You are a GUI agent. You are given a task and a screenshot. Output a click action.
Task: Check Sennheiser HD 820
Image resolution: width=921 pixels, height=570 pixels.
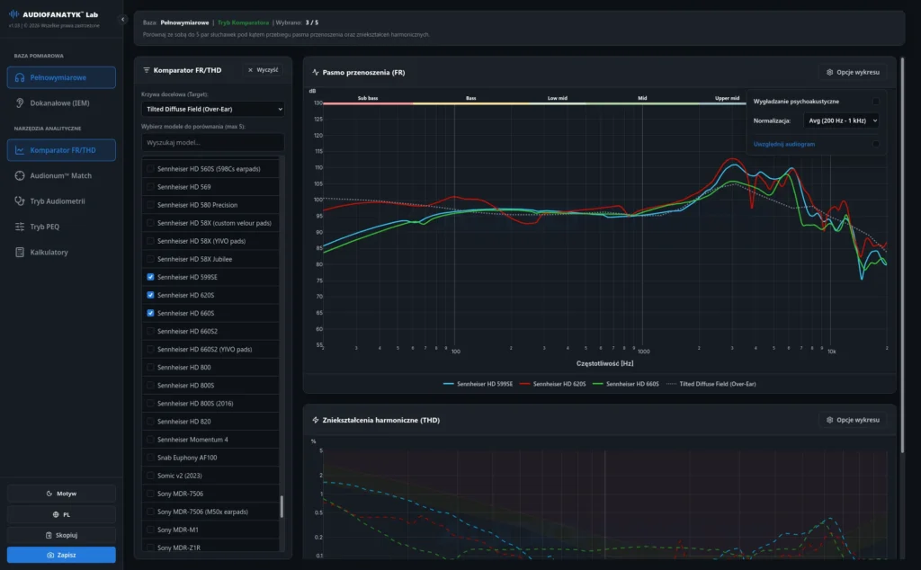(x=150, y=422)
